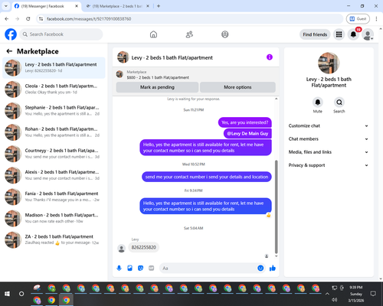Open Fania conversation in the list
Image resolution: width=383 pixels, height=306 pixels.
click(54, 197)
